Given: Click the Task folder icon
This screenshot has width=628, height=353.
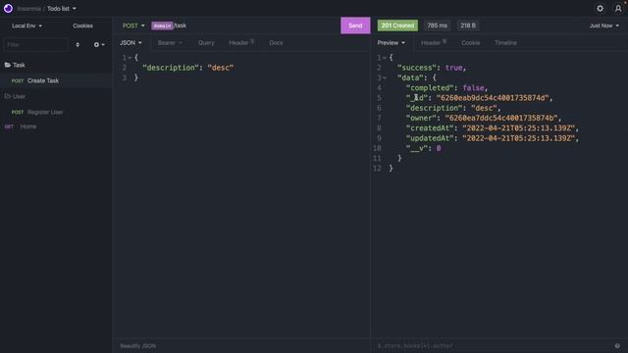Looking at the screenshot, I should (8, 65).
